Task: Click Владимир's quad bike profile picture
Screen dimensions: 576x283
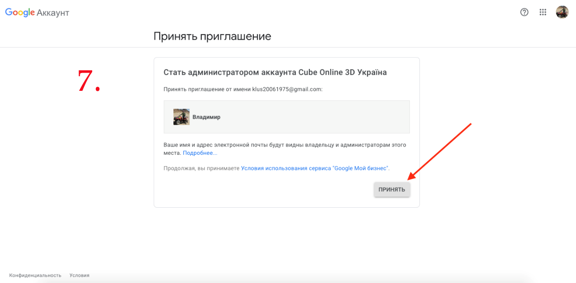Action: click(181, 117)
